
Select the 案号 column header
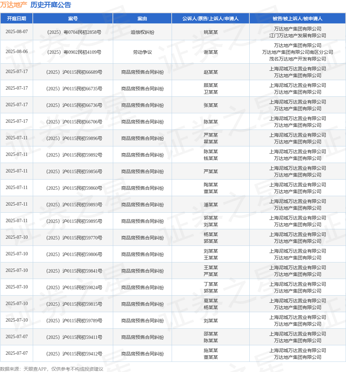[x=73, y=19]
